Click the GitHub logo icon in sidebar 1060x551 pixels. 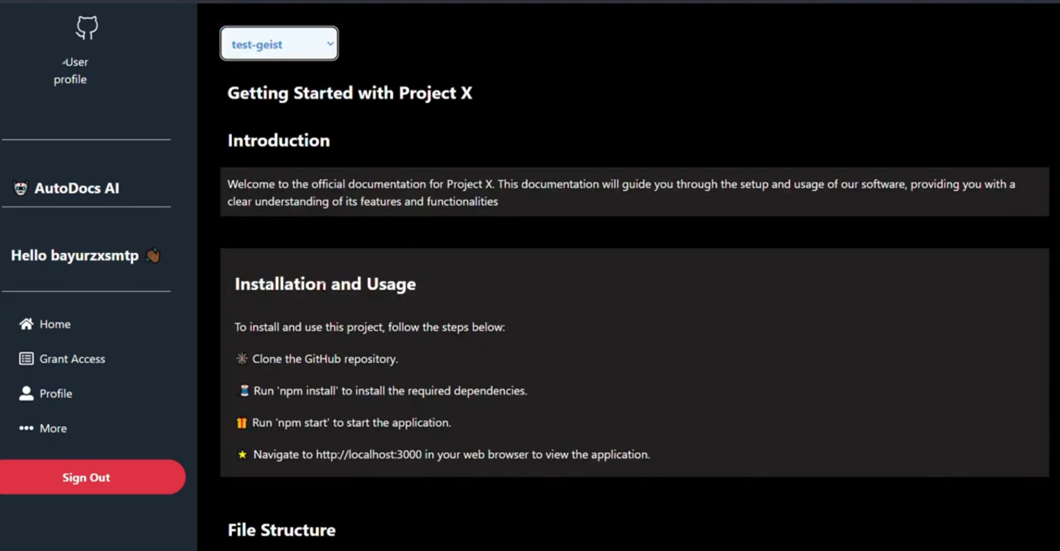pyautogui.click(x=87, y=28)
